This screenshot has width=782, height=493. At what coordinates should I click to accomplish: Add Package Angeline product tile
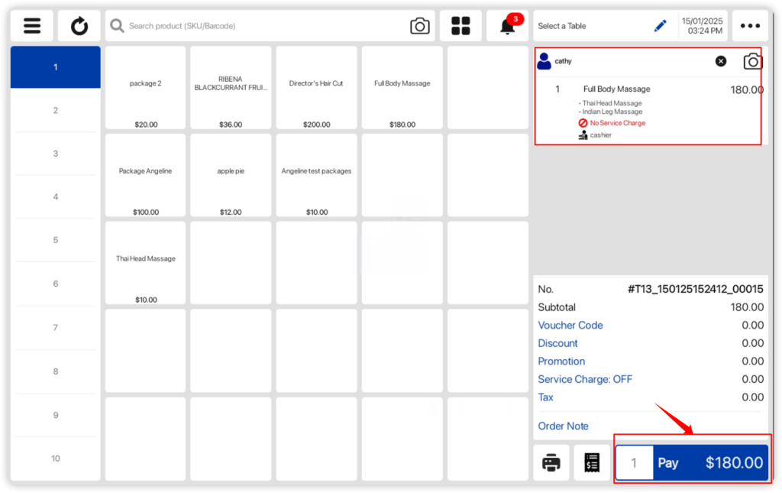pos(145,175)
